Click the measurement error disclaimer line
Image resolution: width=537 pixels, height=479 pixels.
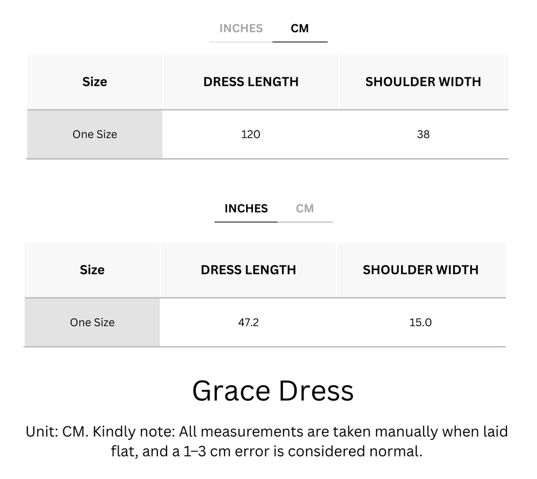pyautogui.click(x=267, y=452)
